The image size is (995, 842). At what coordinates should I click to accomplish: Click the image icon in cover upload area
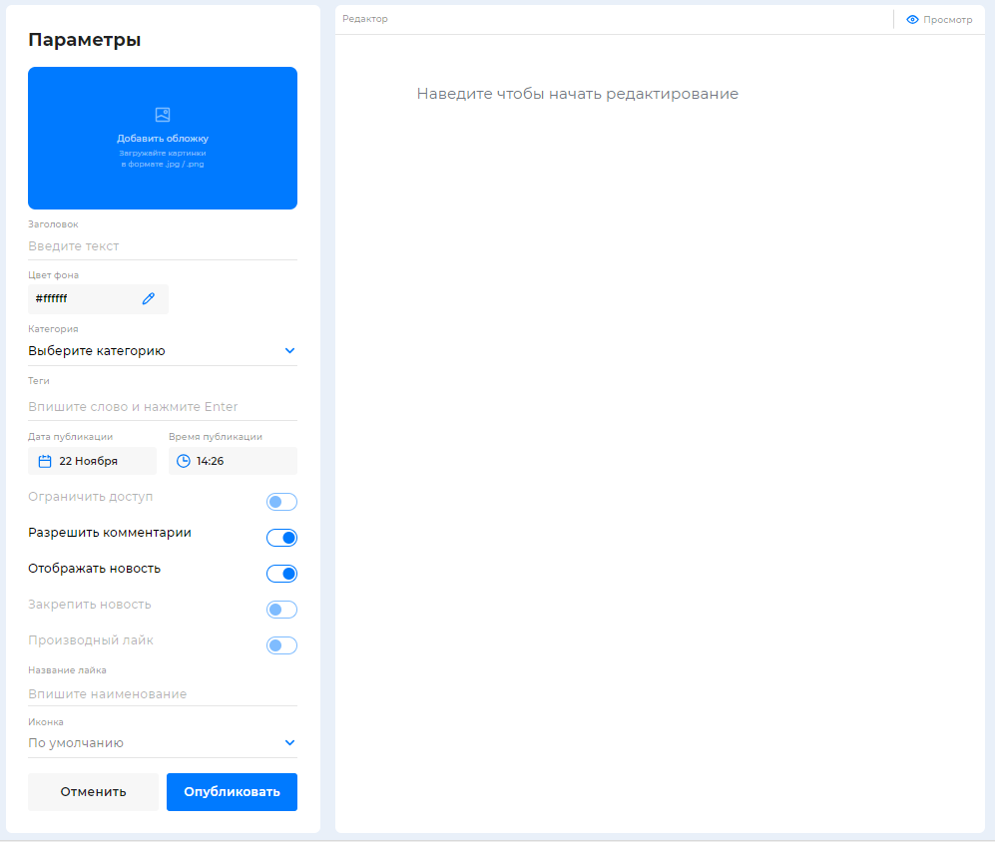[x=163, y=115]
